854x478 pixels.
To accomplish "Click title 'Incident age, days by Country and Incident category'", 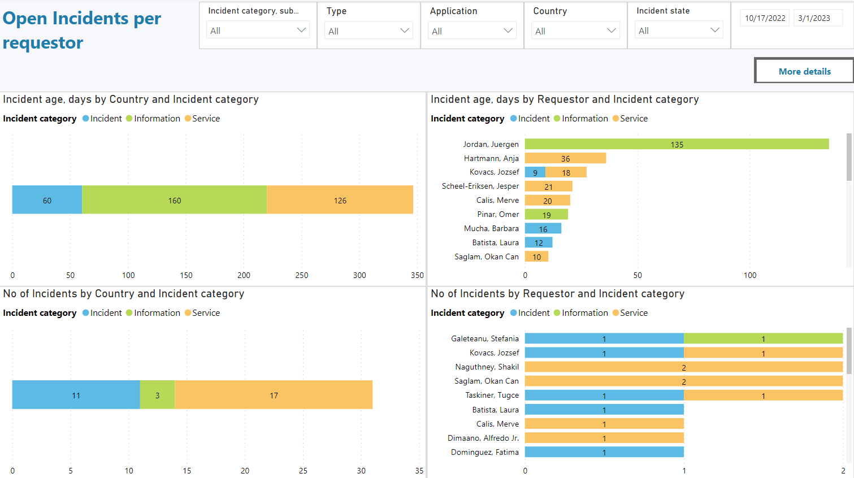I will pyautogui.click(x=131, y=99).
